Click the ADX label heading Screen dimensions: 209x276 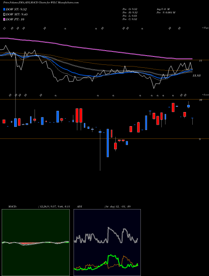click(80, 207)
